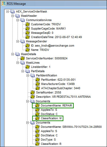Select ManufacturerCode: 13499 entry
The height and width of the screenshot is (147, 107).
58,84
